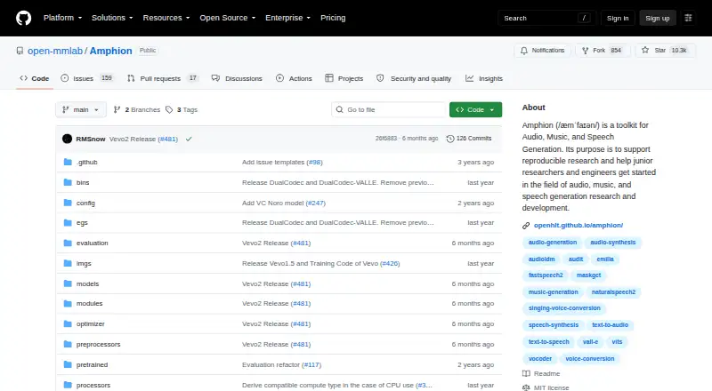Switch to the Issues tab
Viewport: 712px width, 391px height.
pyautogui.click(x=86, y=78)
